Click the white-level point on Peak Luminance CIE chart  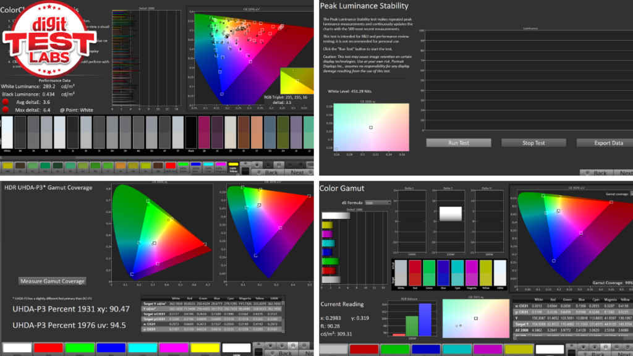point(371,127)
